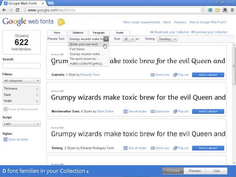Screen dimensions: 236x177
Task: Select the Sentence preview tab
Action: pyautogui.click(x=78, y=33)
